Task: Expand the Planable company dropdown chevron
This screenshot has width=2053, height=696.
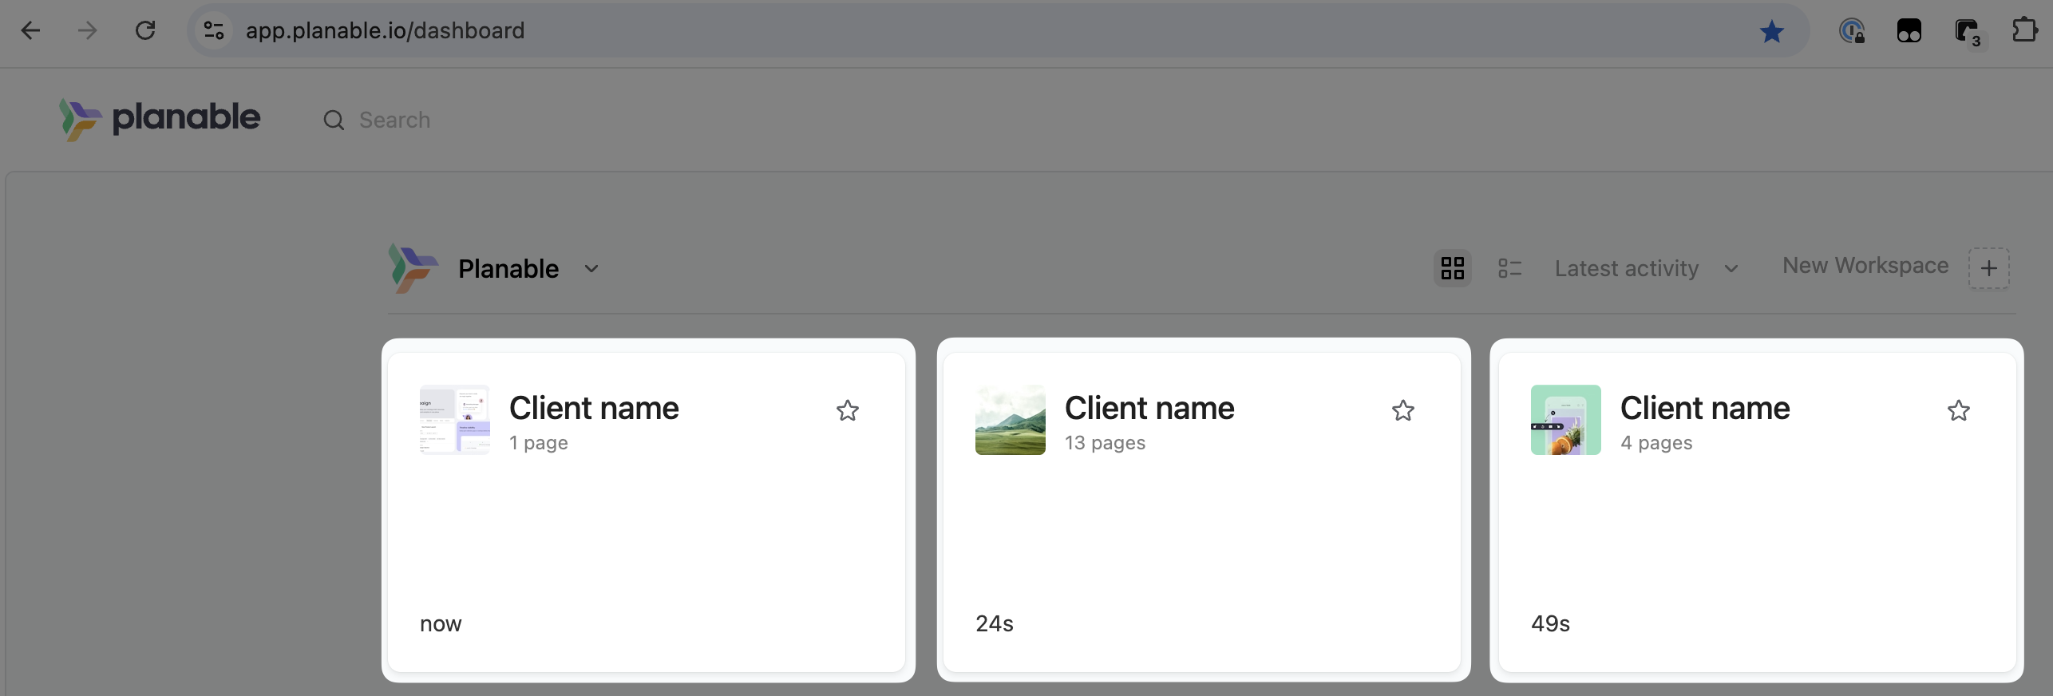Action: (x=591, y=269)
